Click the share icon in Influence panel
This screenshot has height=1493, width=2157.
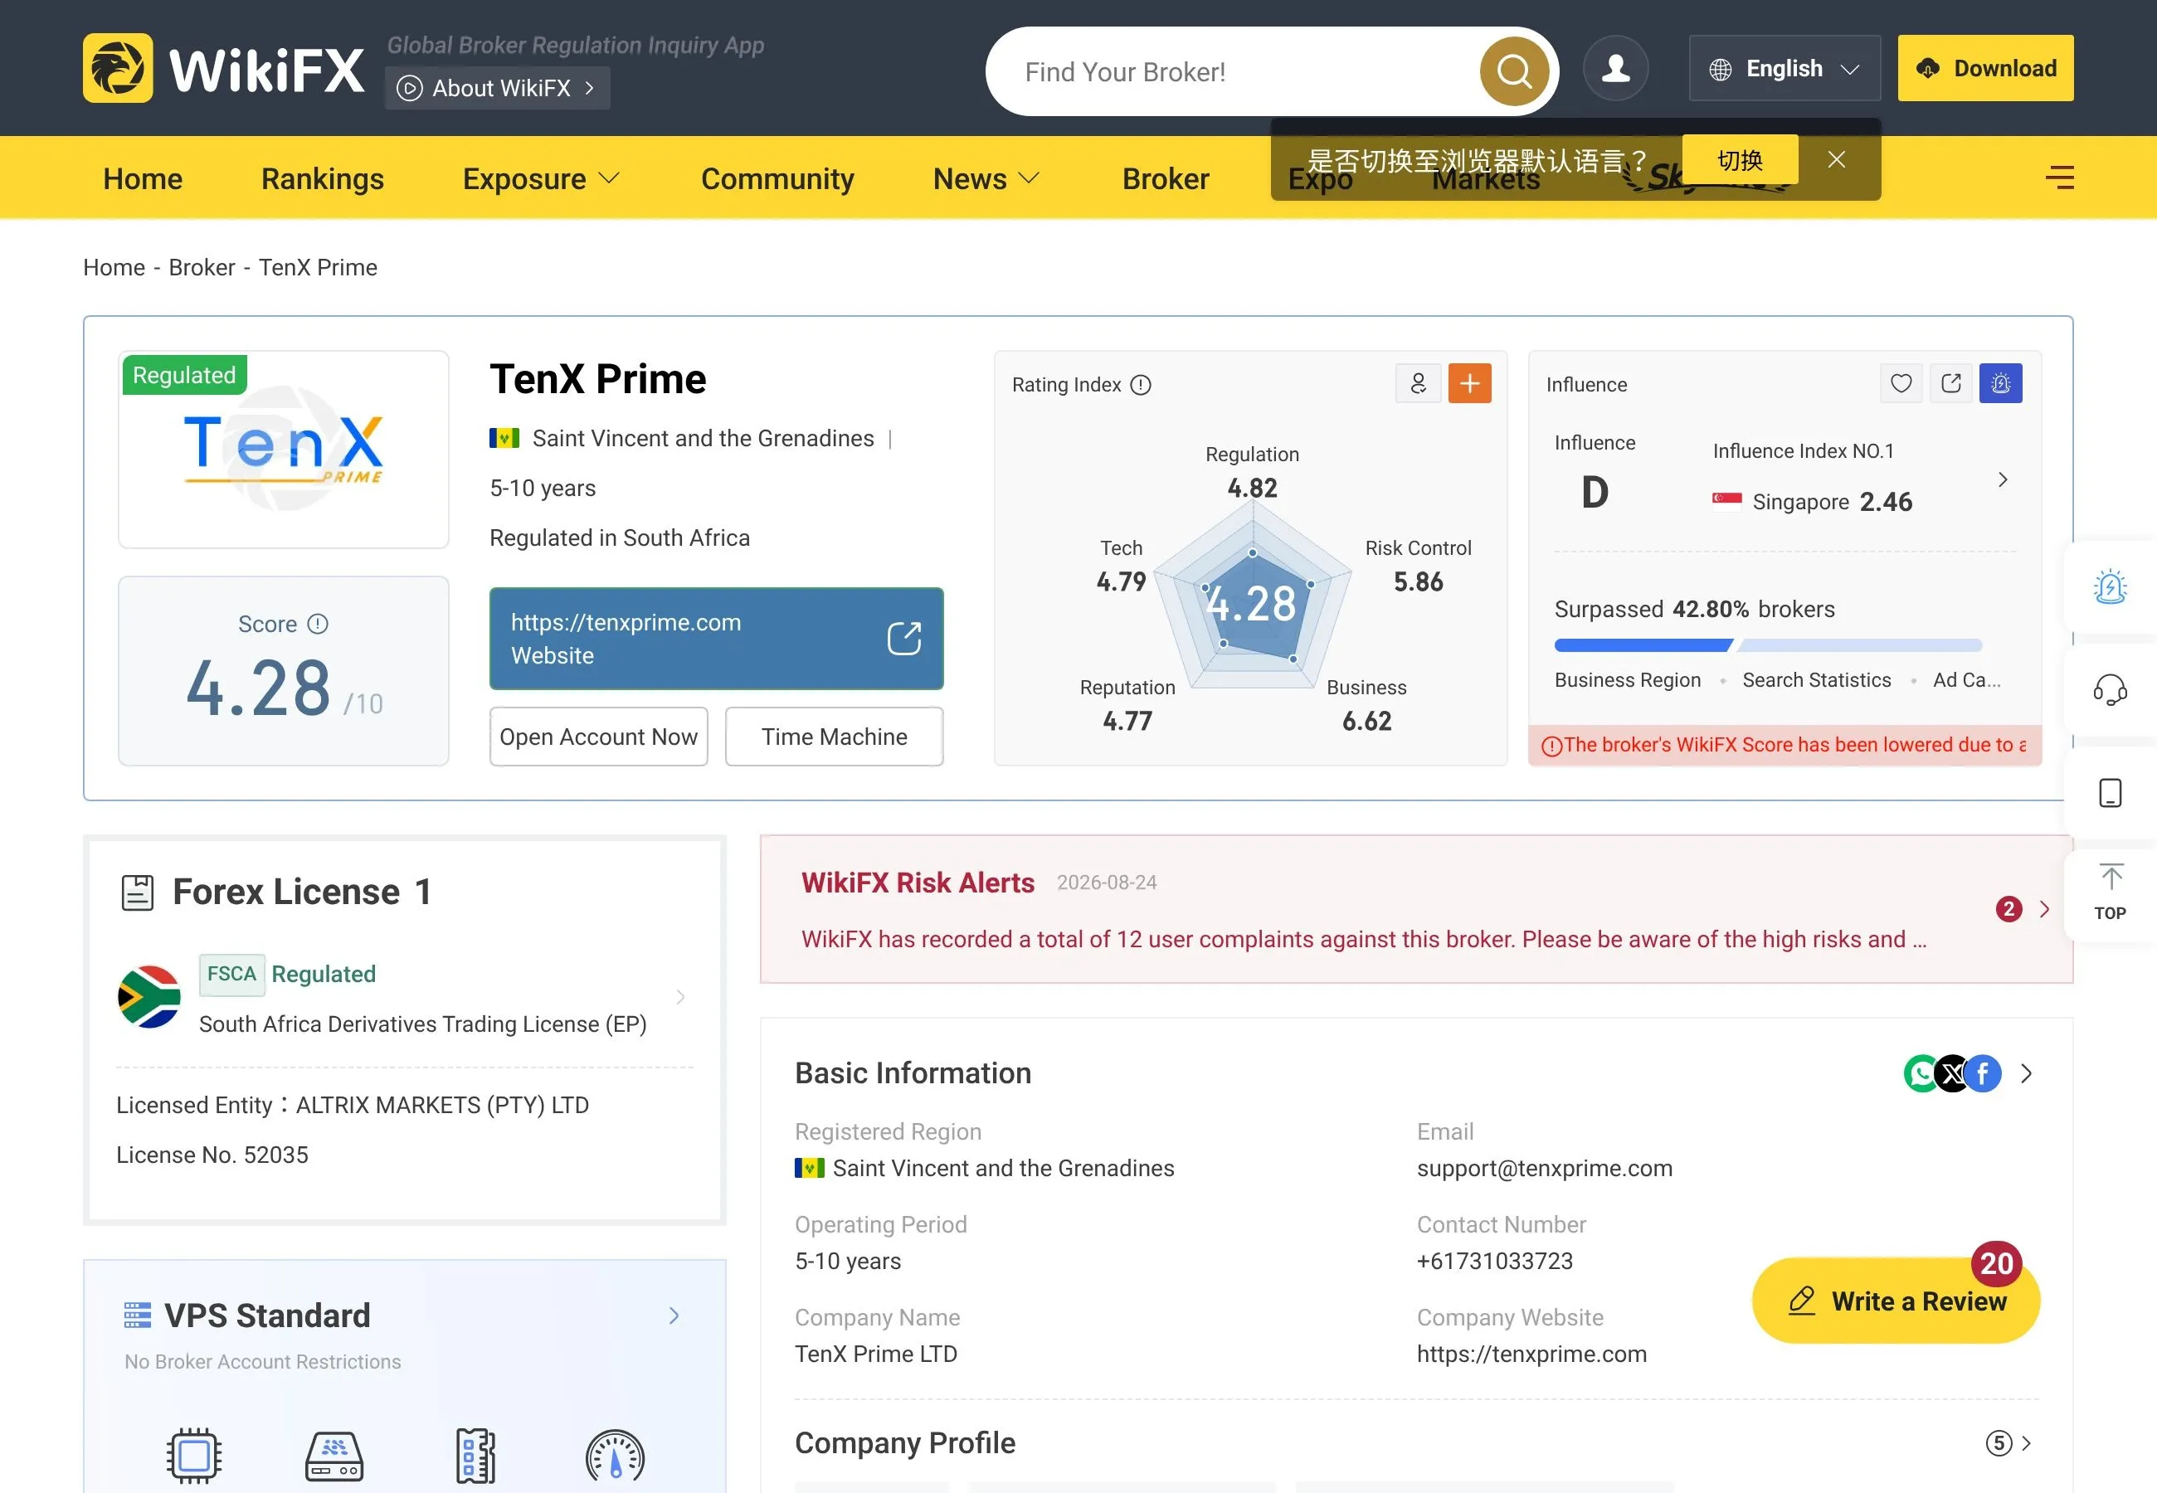[x=1951, y=383]
